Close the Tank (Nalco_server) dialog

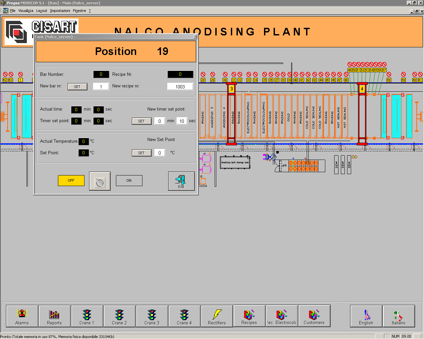click(x=195, y=36)
